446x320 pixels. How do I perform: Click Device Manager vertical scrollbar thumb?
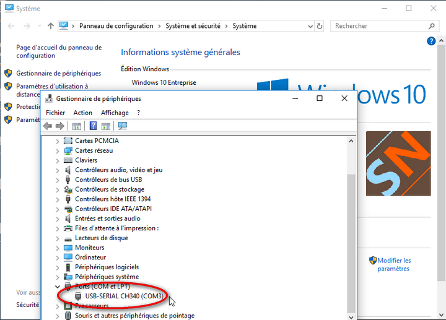[x=351, y=243]
